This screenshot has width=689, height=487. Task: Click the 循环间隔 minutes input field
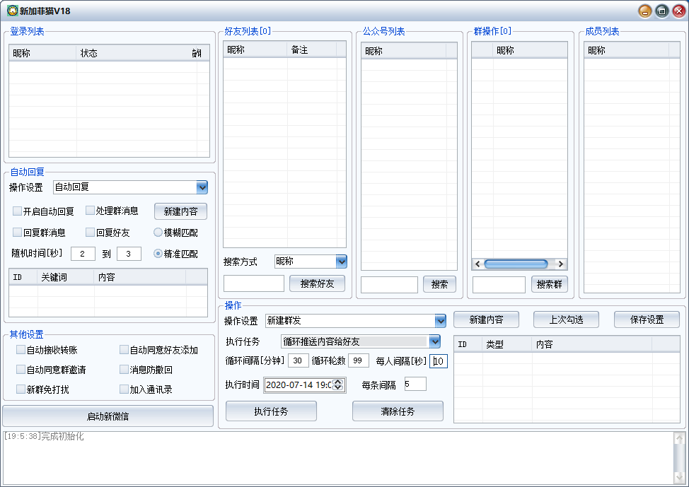[x=299, y=360]
